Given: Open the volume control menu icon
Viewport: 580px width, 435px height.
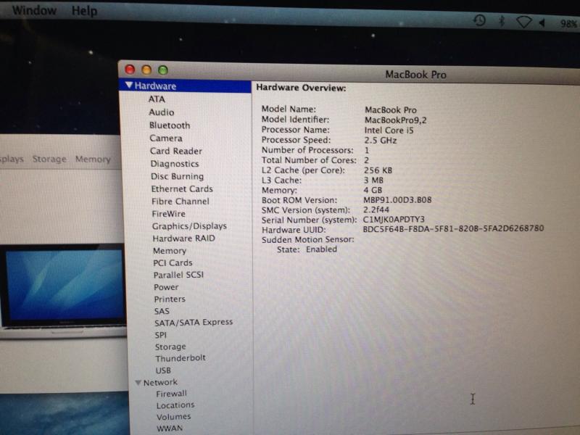Looking at the screenshot, I should click(x=542, y=23).
